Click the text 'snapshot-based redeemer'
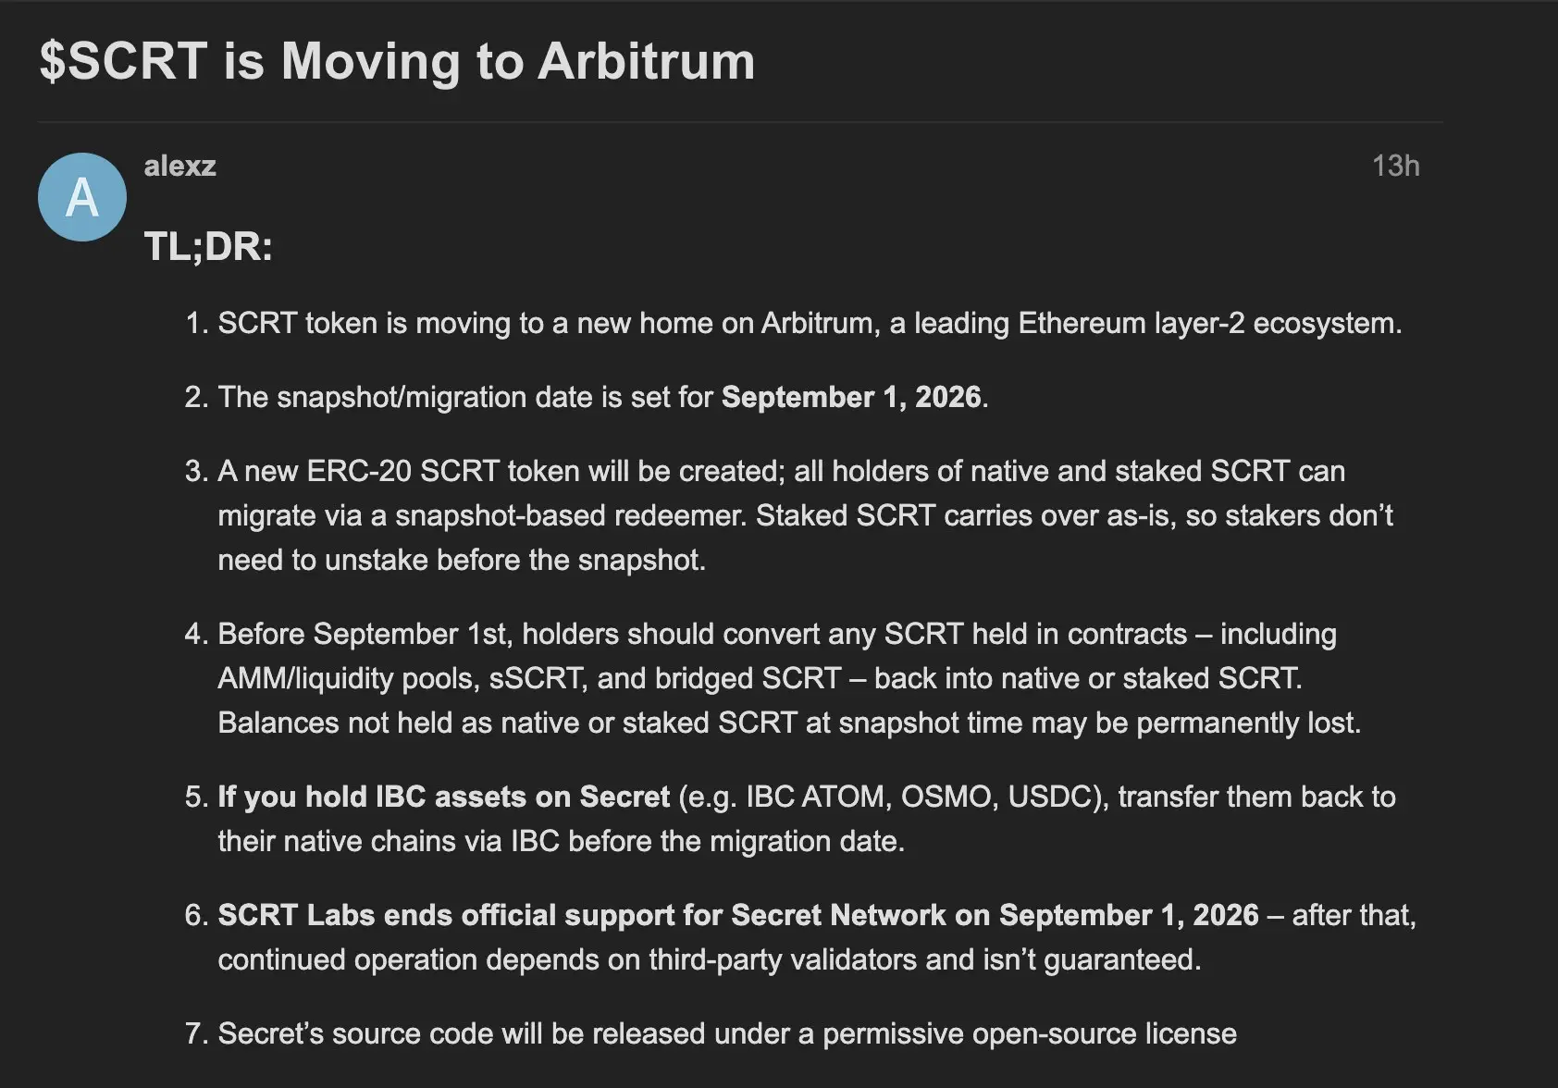This screenshot has width=1558, height=1088. (571, 516)
